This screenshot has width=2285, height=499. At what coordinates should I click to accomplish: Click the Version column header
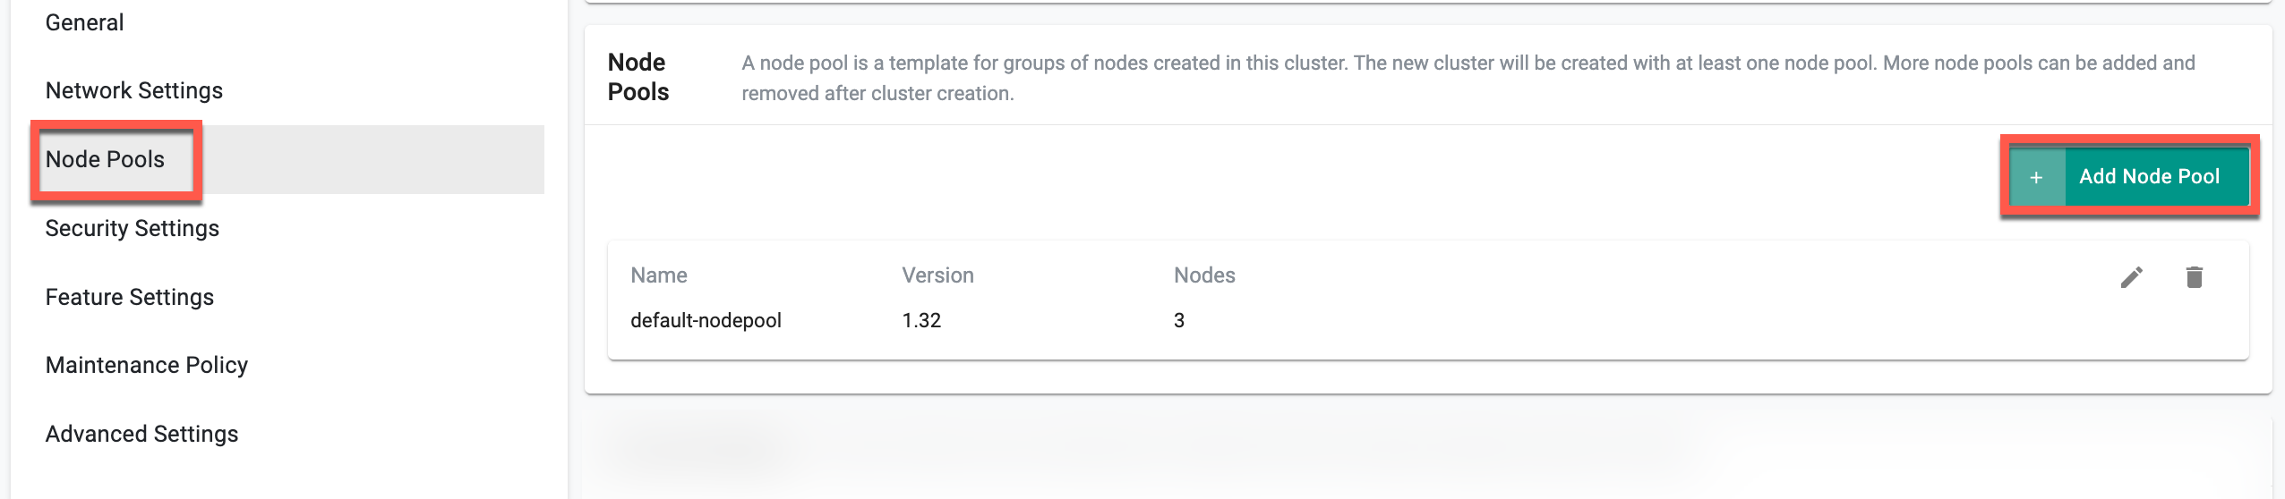(x=937, y=275)
